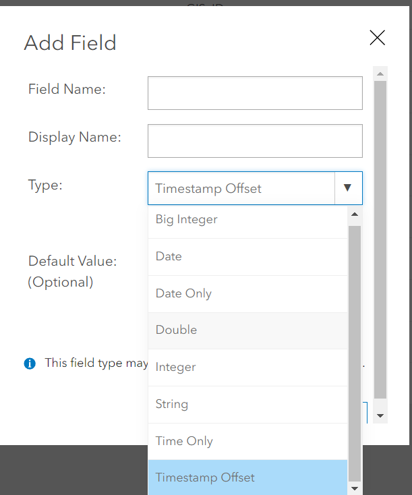
Task: Click the Display Name input box
Action: 255,141
